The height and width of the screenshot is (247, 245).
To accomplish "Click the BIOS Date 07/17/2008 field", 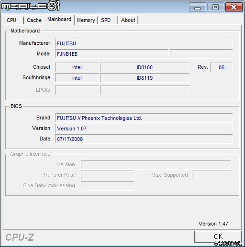I will click(x=144, y=139).
